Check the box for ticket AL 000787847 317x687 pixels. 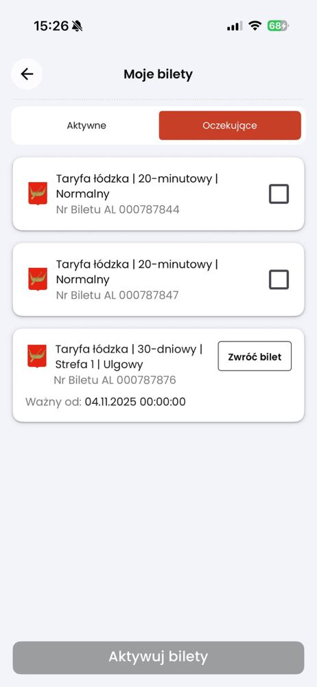click(279, 280)
